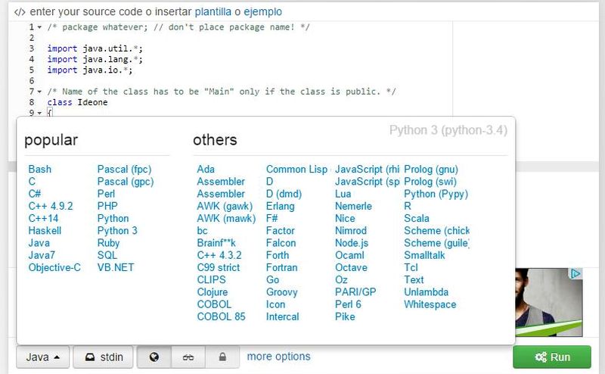
Task: Select Prolog (swi) in the others list
Action: [x=430, y=182]
